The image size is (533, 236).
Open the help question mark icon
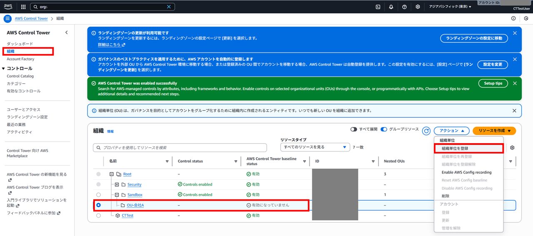point(404,7)
